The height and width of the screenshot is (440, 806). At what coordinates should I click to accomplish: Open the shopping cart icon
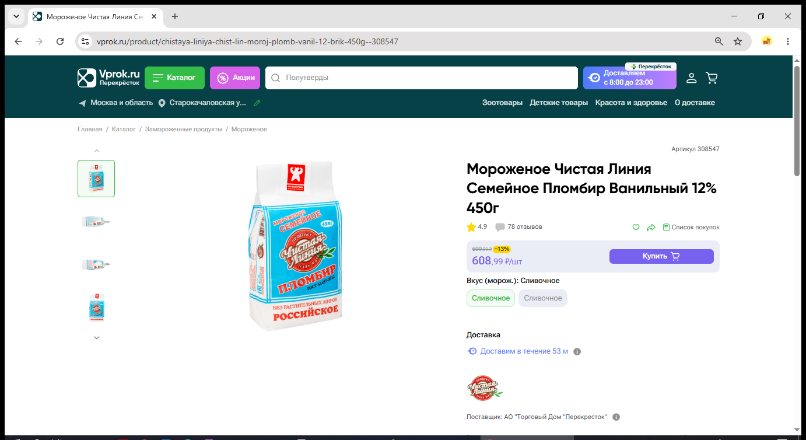tap(712, 78)
